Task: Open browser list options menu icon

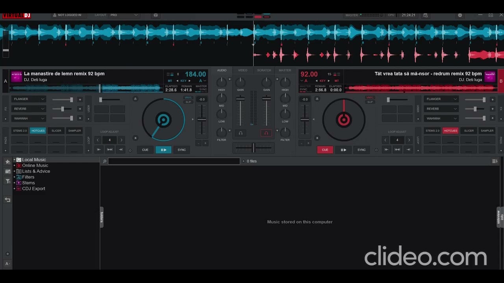Action: 495,161
